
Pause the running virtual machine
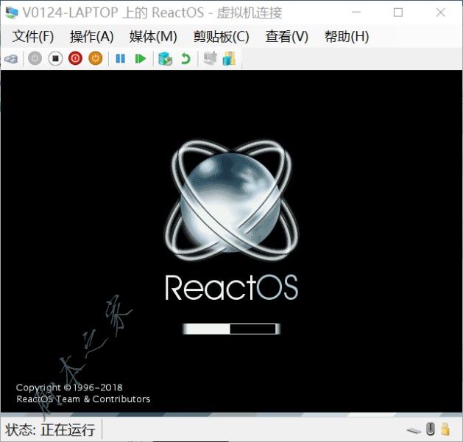coord(121,59)
